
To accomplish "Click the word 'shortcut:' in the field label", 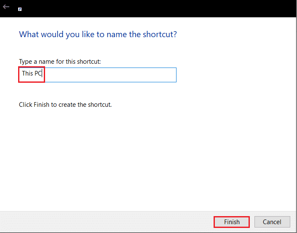I will tap(88, 62).
